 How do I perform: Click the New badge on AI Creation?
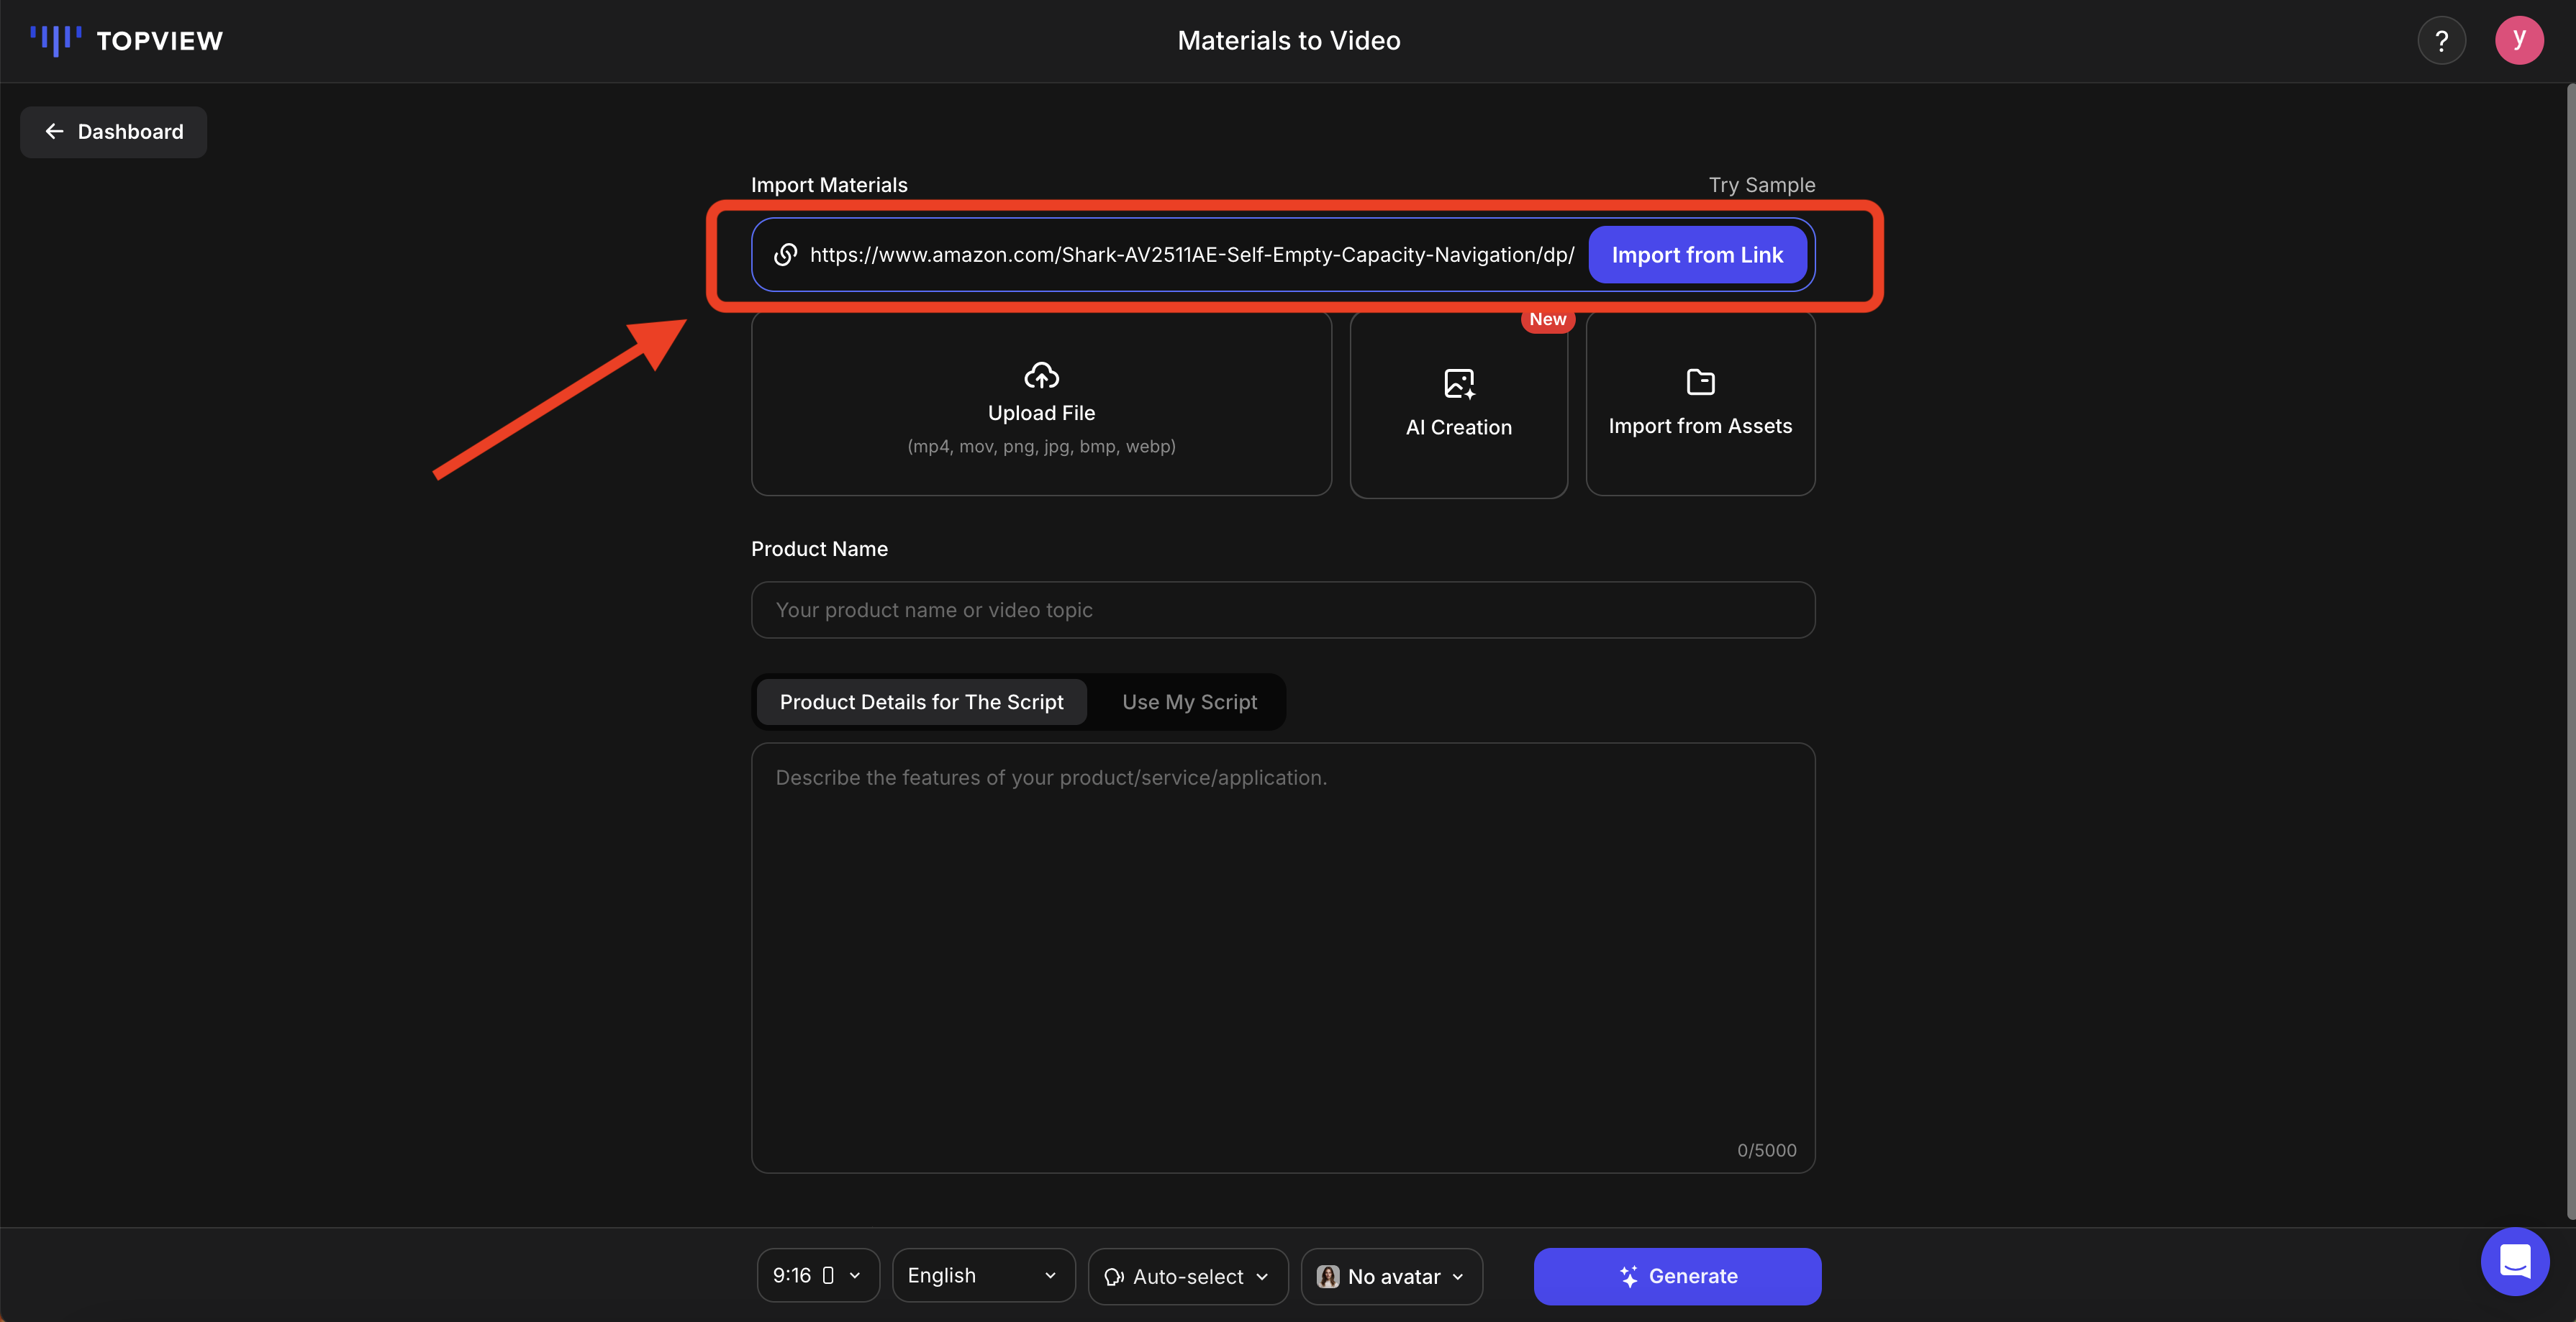coord(1547,319)
